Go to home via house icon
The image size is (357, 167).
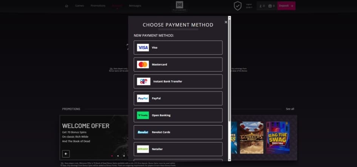click(x=66, y=6)
